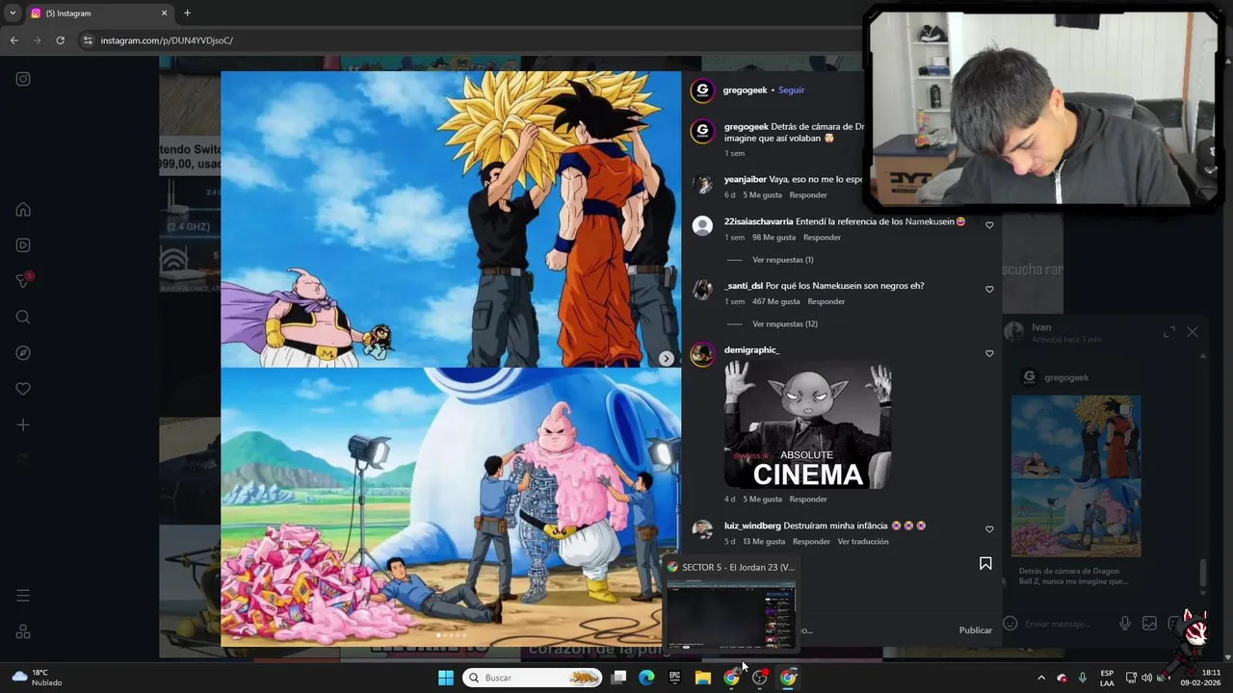
Task: Click the Buscar taskbar search box
Action: click(532, 678)
